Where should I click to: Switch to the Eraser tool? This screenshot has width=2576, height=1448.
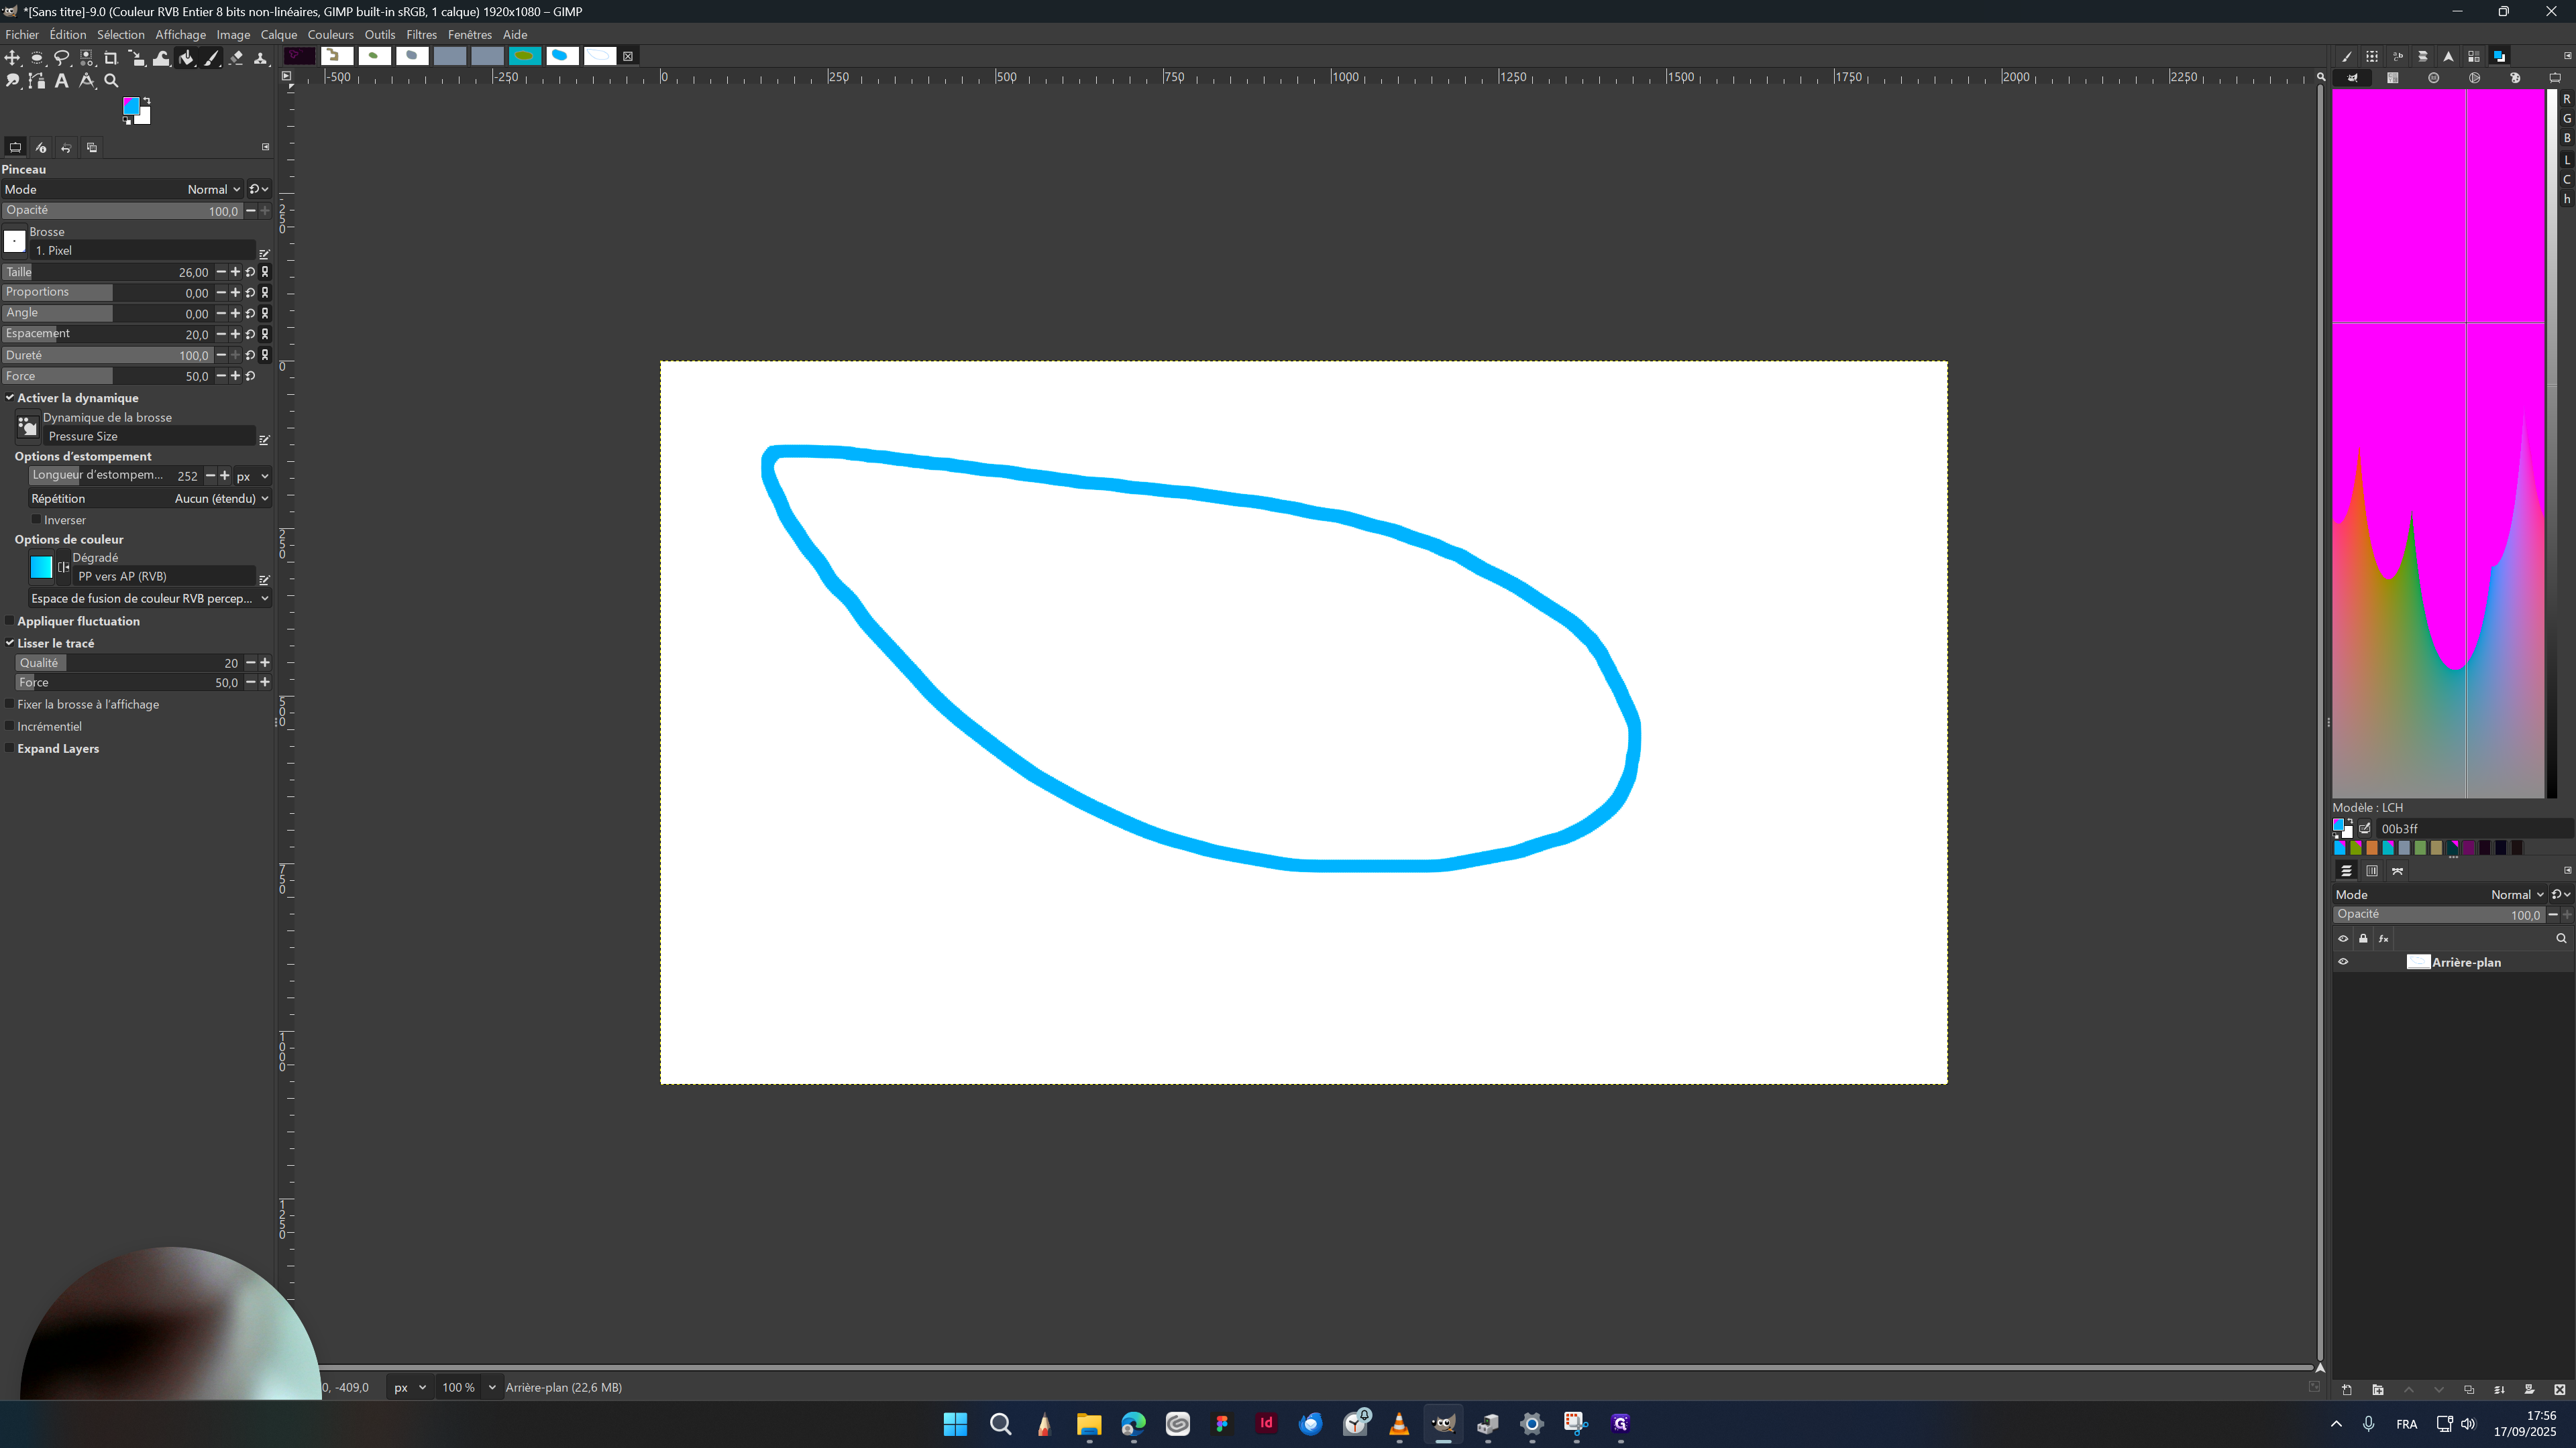click(x=236, y=58)
